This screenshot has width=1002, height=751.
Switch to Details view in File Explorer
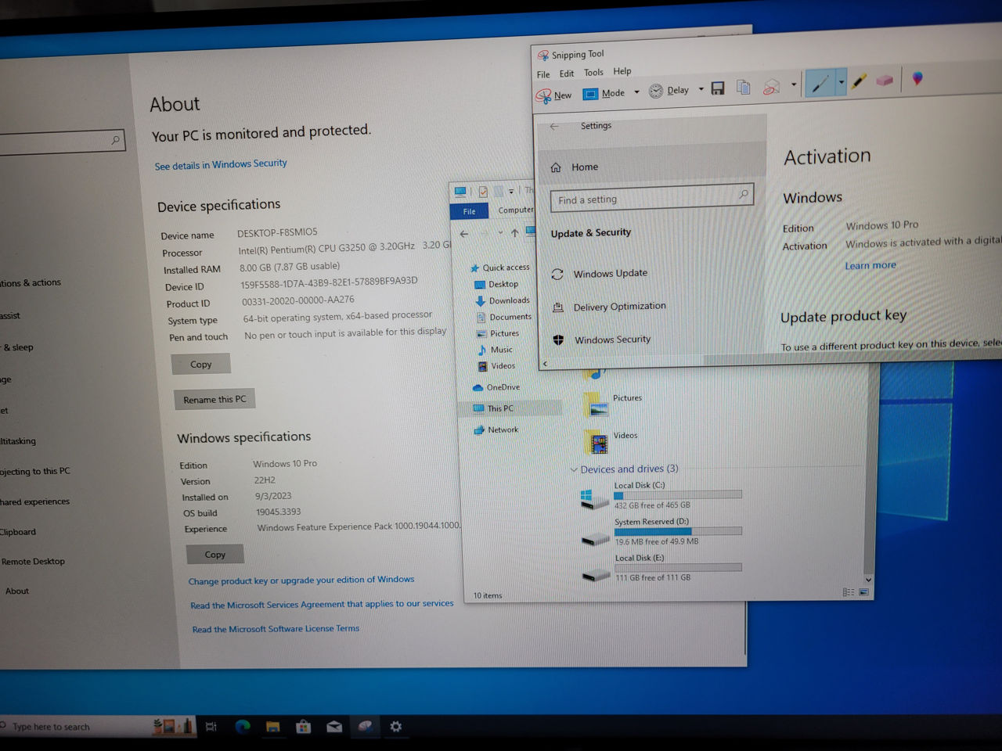coord(849,593)
